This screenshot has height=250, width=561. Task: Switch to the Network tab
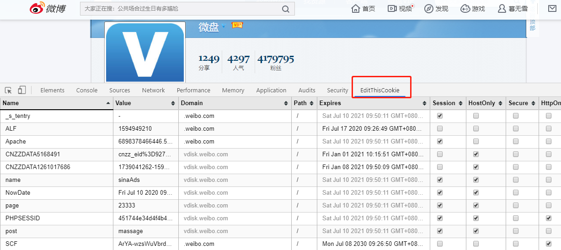click(154, 90)
